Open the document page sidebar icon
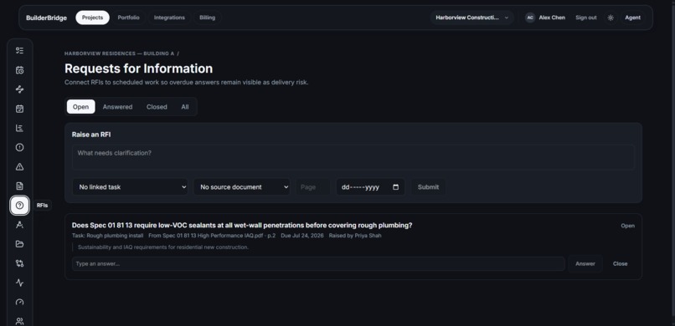Screen dimensions: 675x326 pos(19,186)
